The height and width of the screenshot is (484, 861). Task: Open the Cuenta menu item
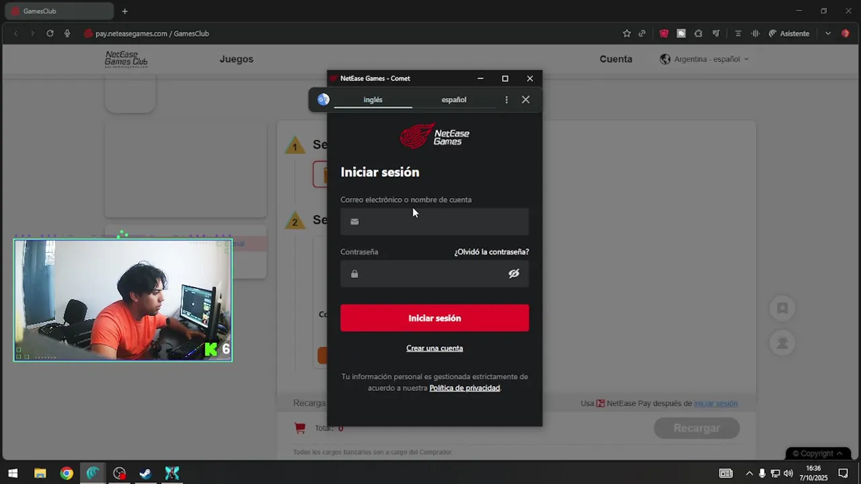click(615, 59)
